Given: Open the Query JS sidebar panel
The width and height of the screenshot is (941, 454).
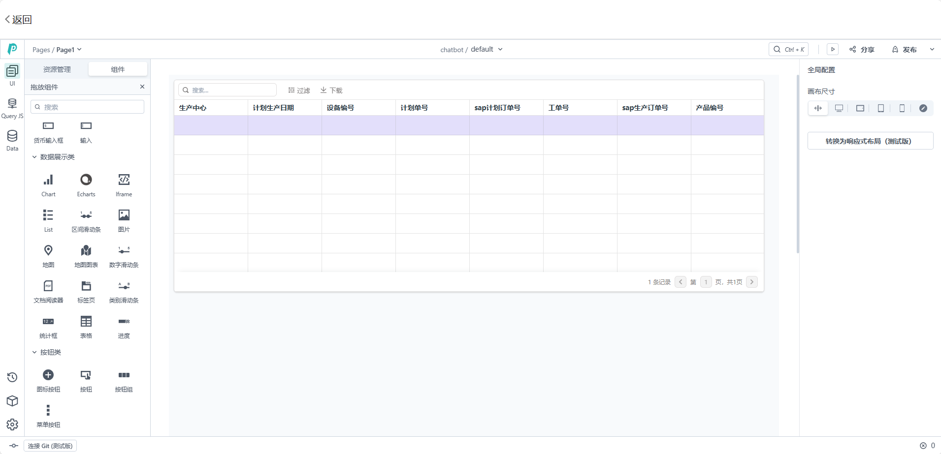Looking at the screenshot, I should click(12, 108).
